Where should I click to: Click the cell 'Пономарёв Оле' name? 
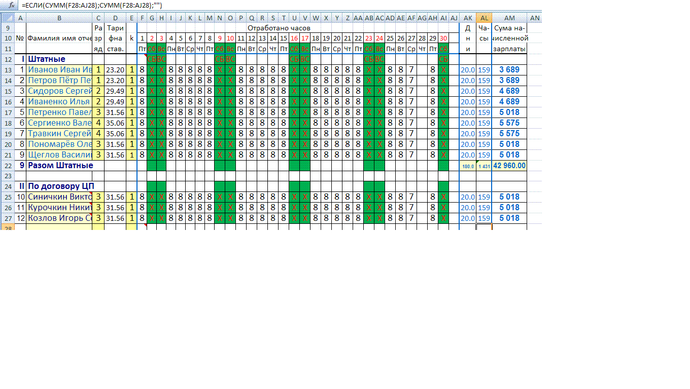coord(59,144)
